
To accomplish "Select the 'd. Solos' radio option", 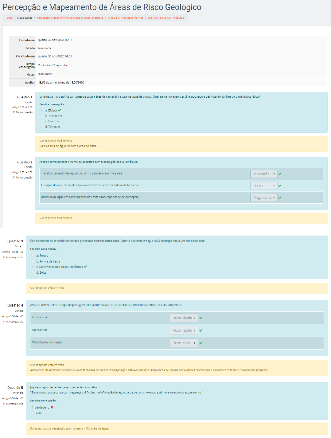I will point(33,272).
